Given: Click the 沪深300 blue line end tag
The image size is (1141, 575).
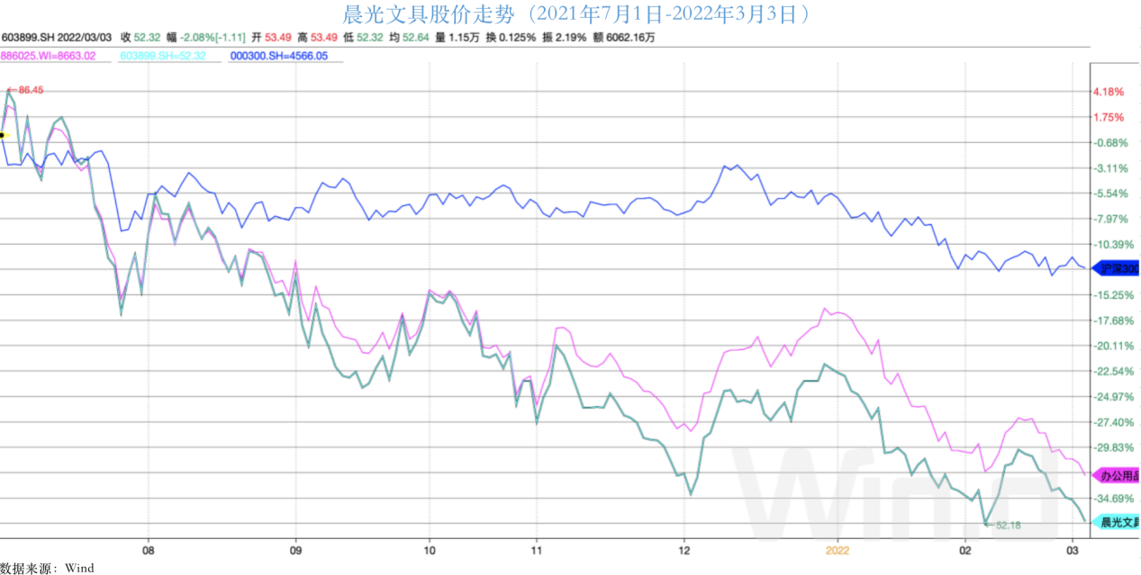Looking at the screenshot, I should (x=1115, y=267).
